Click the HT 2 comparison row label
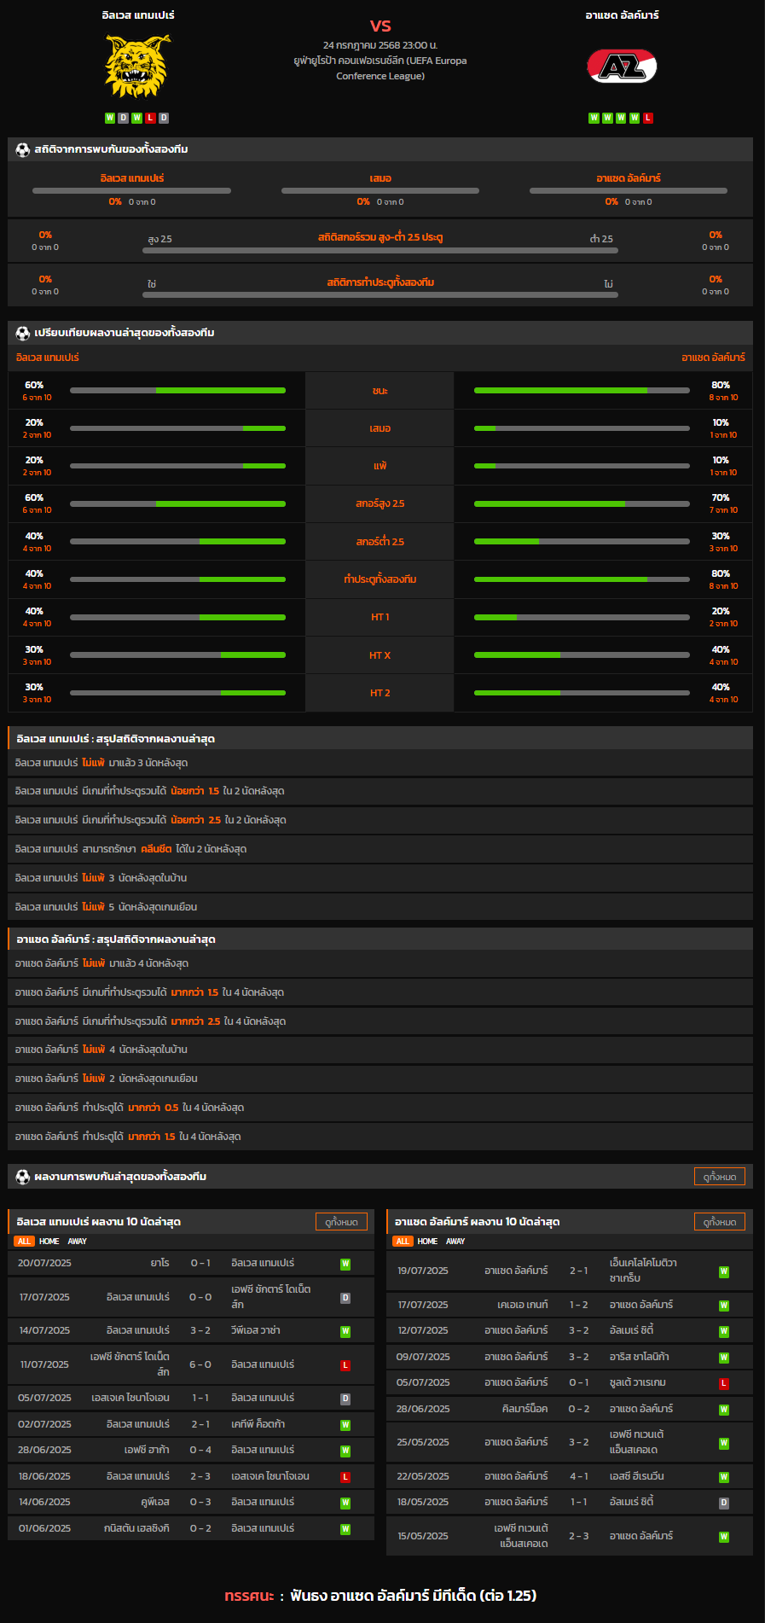The width and height of the screenshot is (765, 1623). point(380,693)
